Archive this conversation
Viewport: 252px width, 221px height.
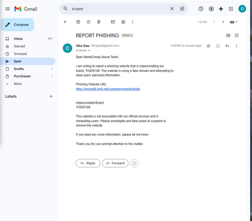pyautogui.click(x=78, y=22)
